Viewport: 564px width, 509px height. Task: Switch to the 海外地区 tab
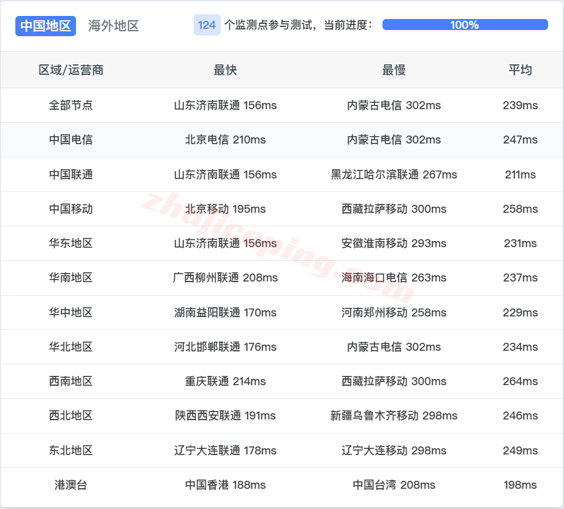pos(113,26)
